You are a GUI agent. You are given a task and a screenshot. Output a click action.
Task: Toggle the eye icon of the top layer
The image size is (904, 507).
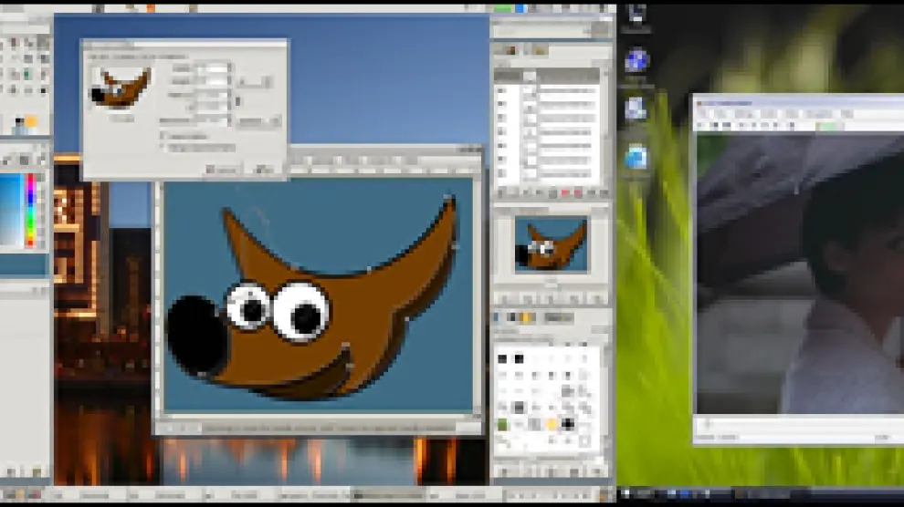501,90
